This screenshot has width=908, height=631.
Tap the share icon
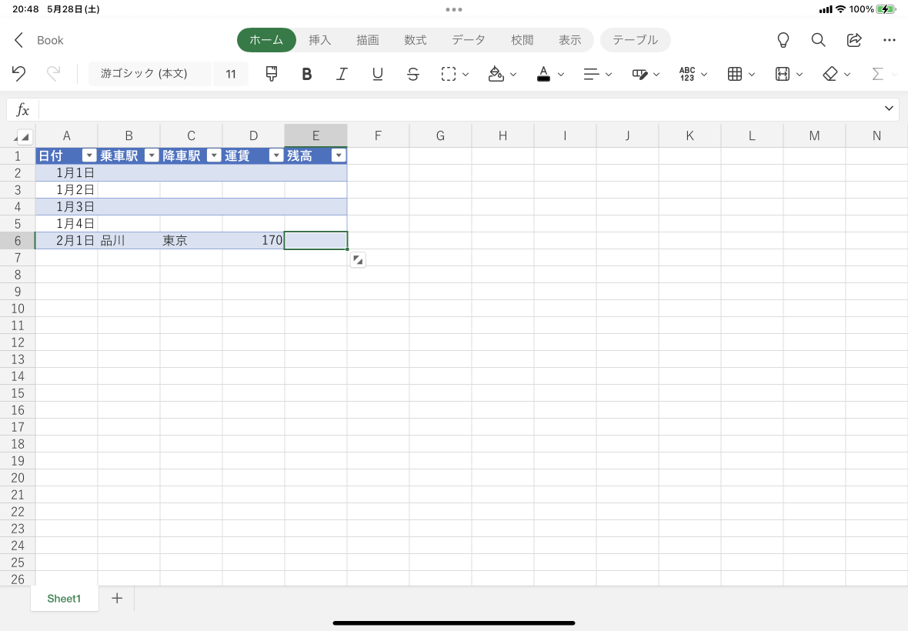coord(854,40)
